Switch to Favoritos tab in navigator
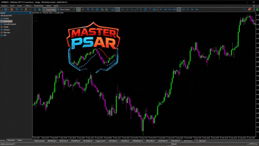This screenshot has height=146, width=259. click(x=11, y=140)
